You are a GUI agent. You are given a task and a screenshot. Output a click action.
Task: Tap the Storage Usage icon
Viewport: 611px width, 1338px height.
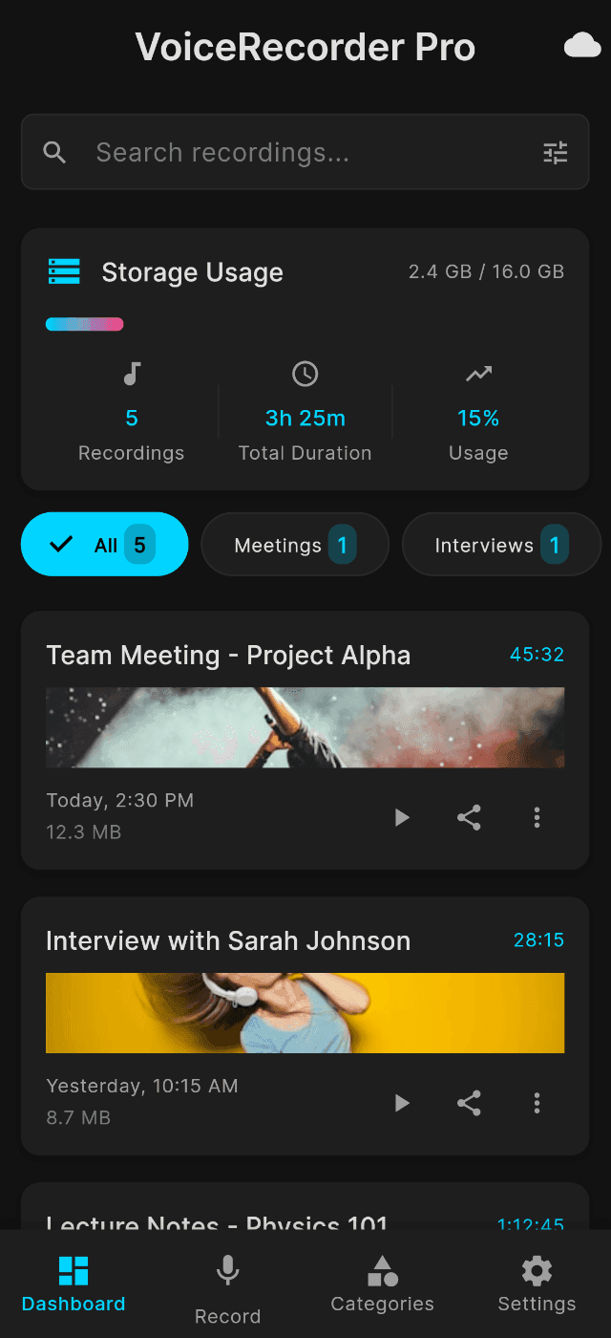coord(64,271)
